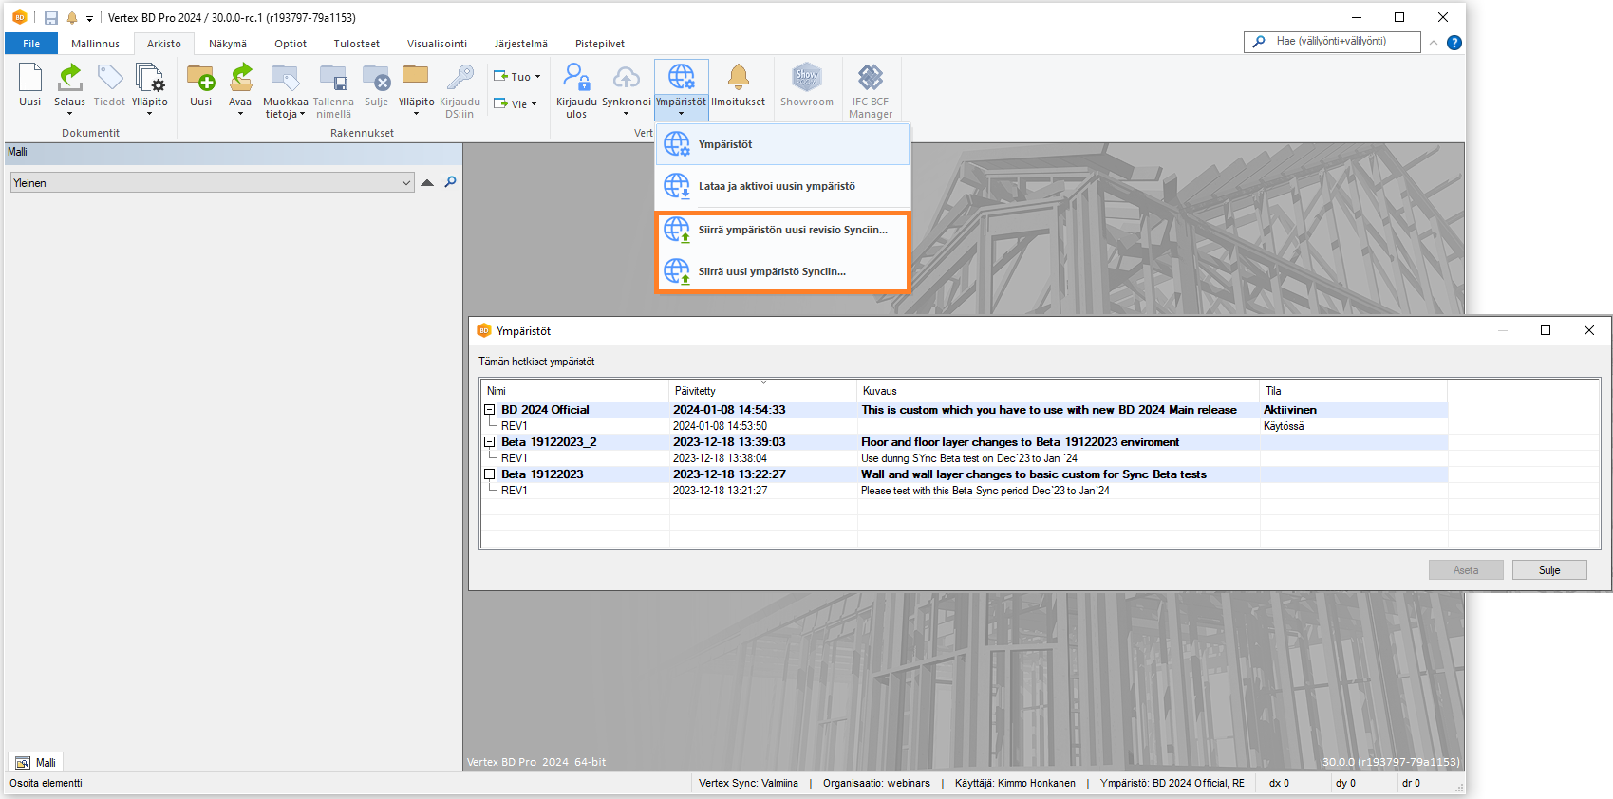Click the search magnifier beside Yleinen
The image size is (1613, 799).
(450, 182)
